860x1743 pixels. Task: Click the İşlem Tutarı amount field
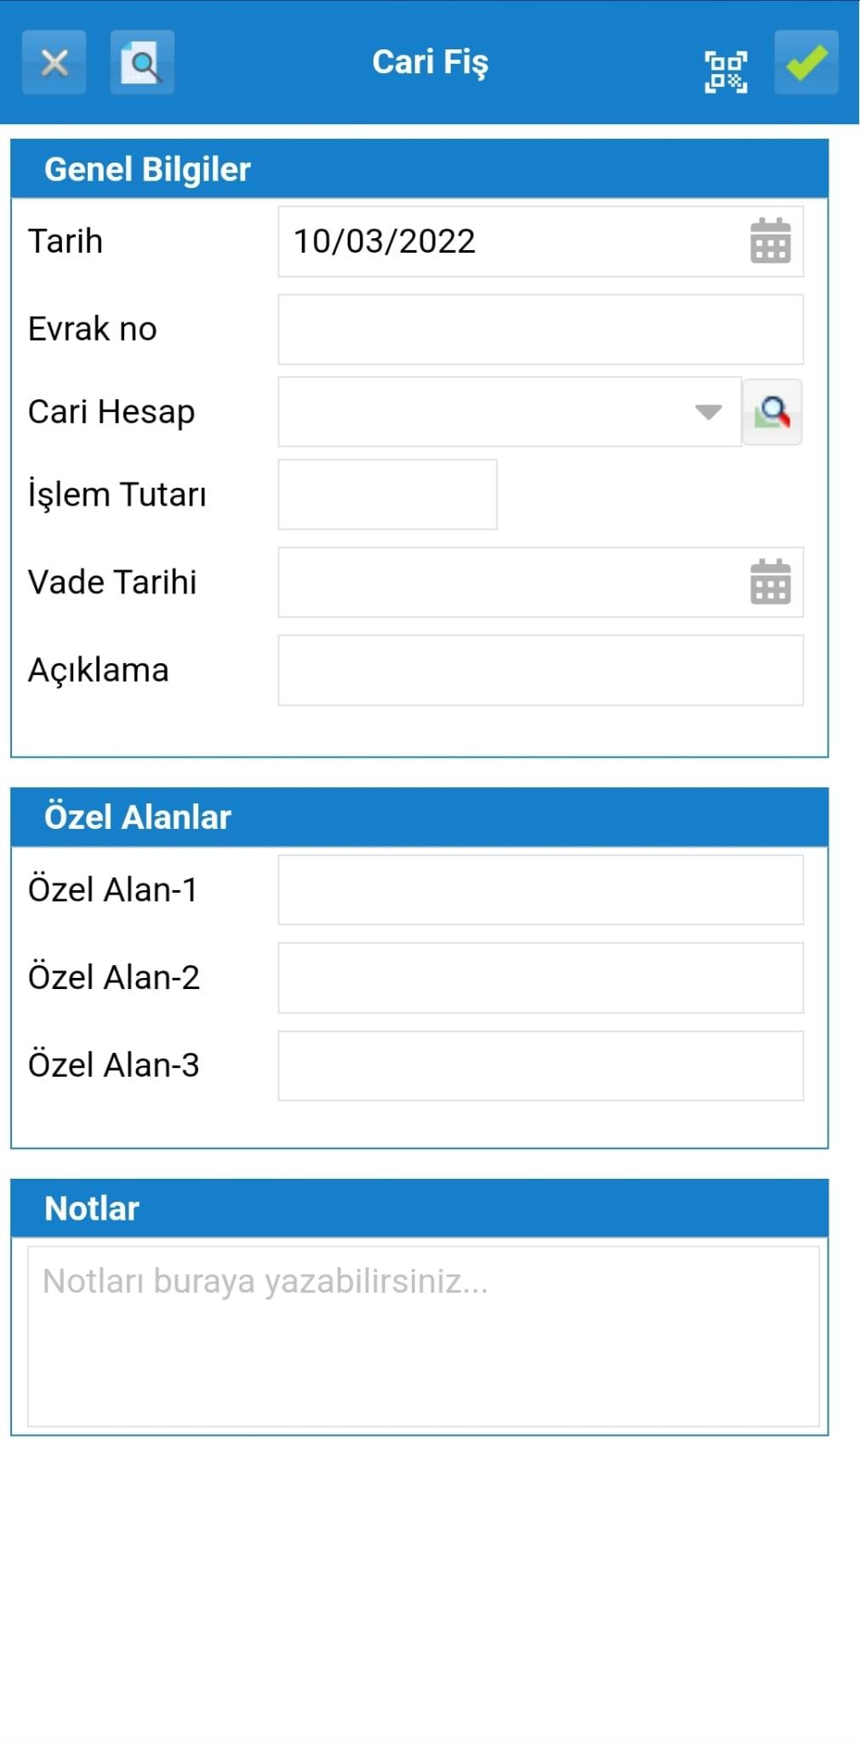pyautogui.click(x=388, y=494)
